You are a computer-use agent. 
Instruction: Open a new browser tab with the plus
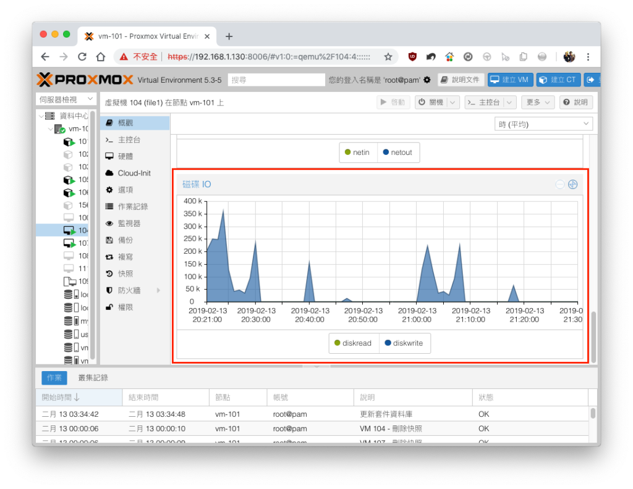coord(229,36)
